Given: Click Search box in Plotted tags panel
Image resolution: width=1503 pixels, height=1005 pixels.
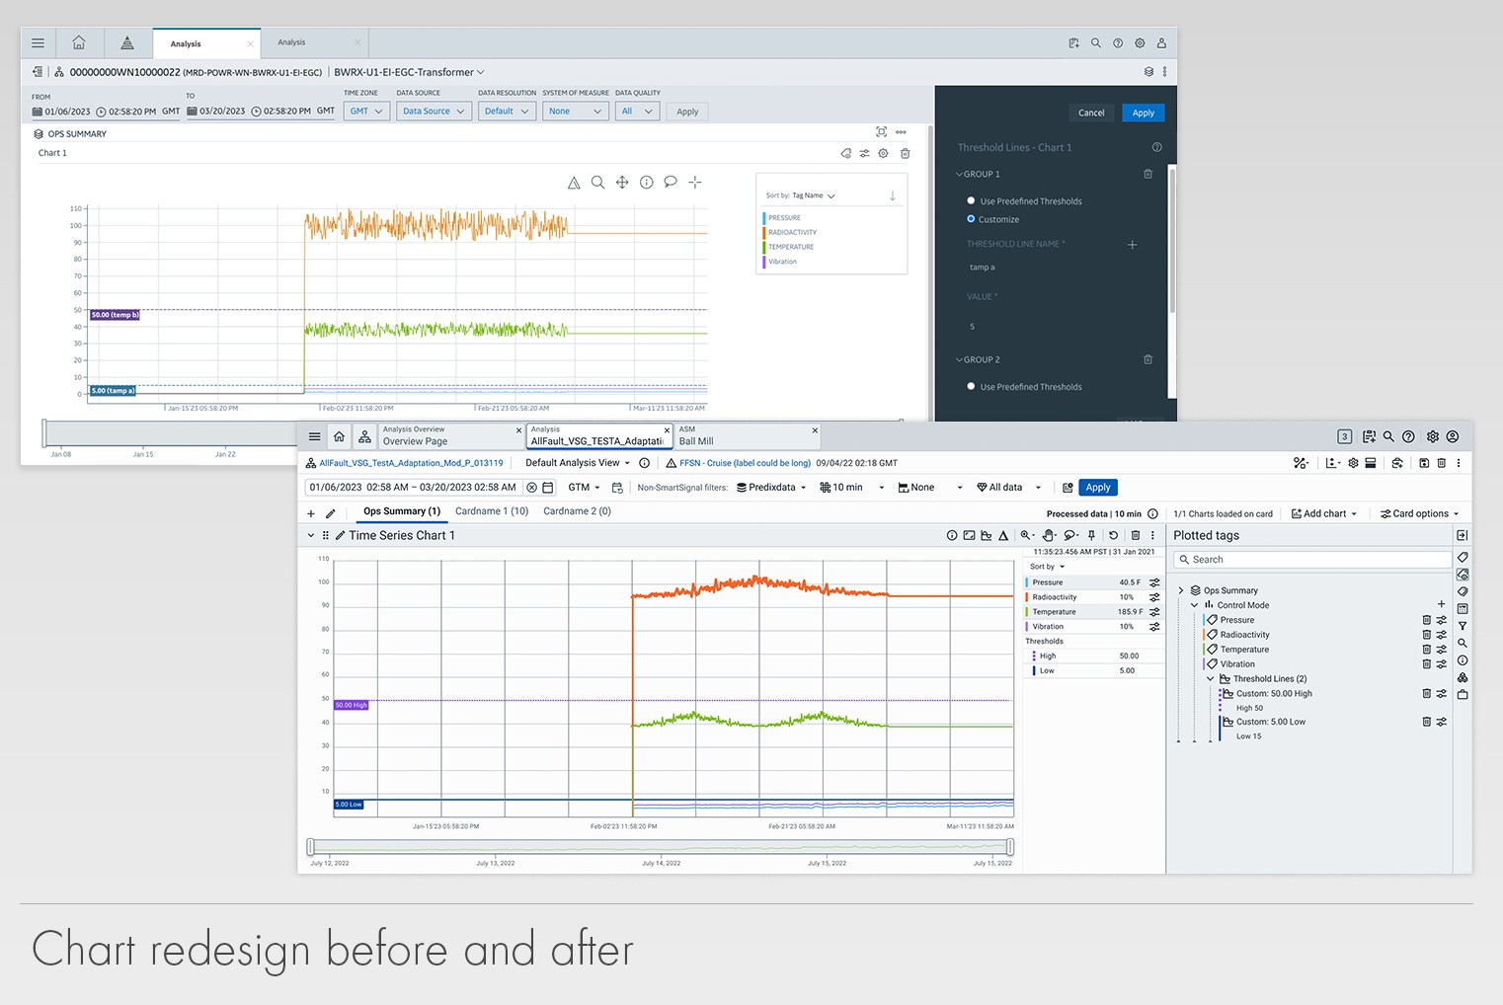Looking at the screenshot, I should tap(1312, 560).
